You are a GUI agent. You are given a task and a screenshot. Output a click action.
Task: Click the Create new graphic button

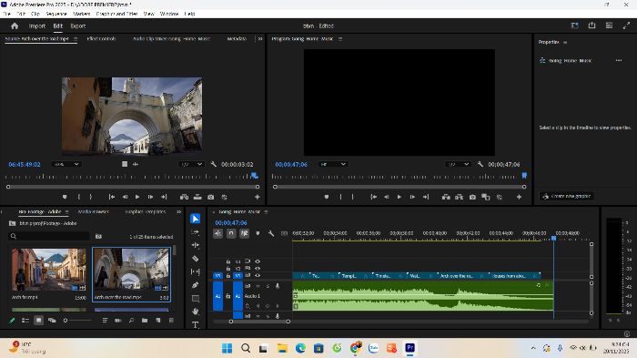[567, 196]
